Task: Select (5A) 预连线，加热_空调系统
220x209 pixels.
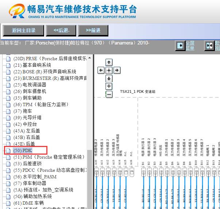Action: click(x=43, y=190)
